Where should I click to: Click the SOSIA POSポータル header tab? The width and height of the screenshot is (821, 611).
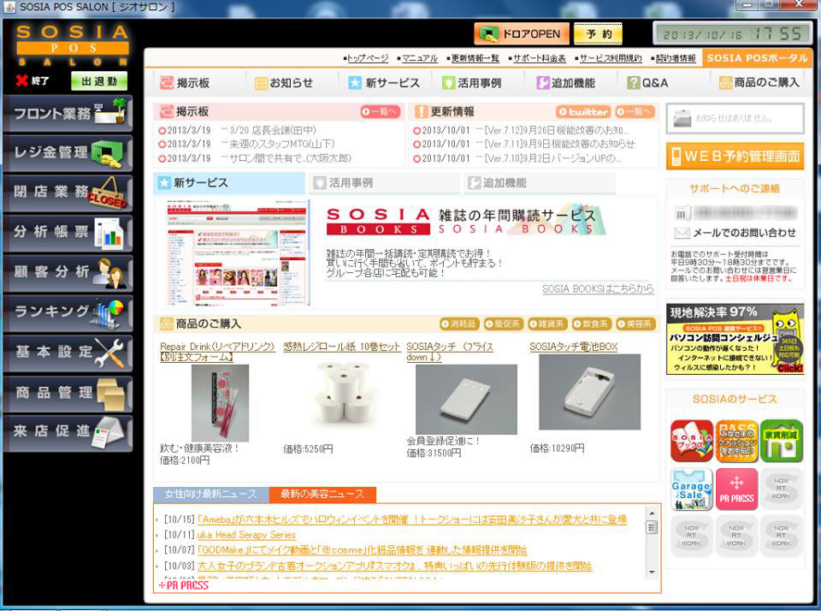757,58
